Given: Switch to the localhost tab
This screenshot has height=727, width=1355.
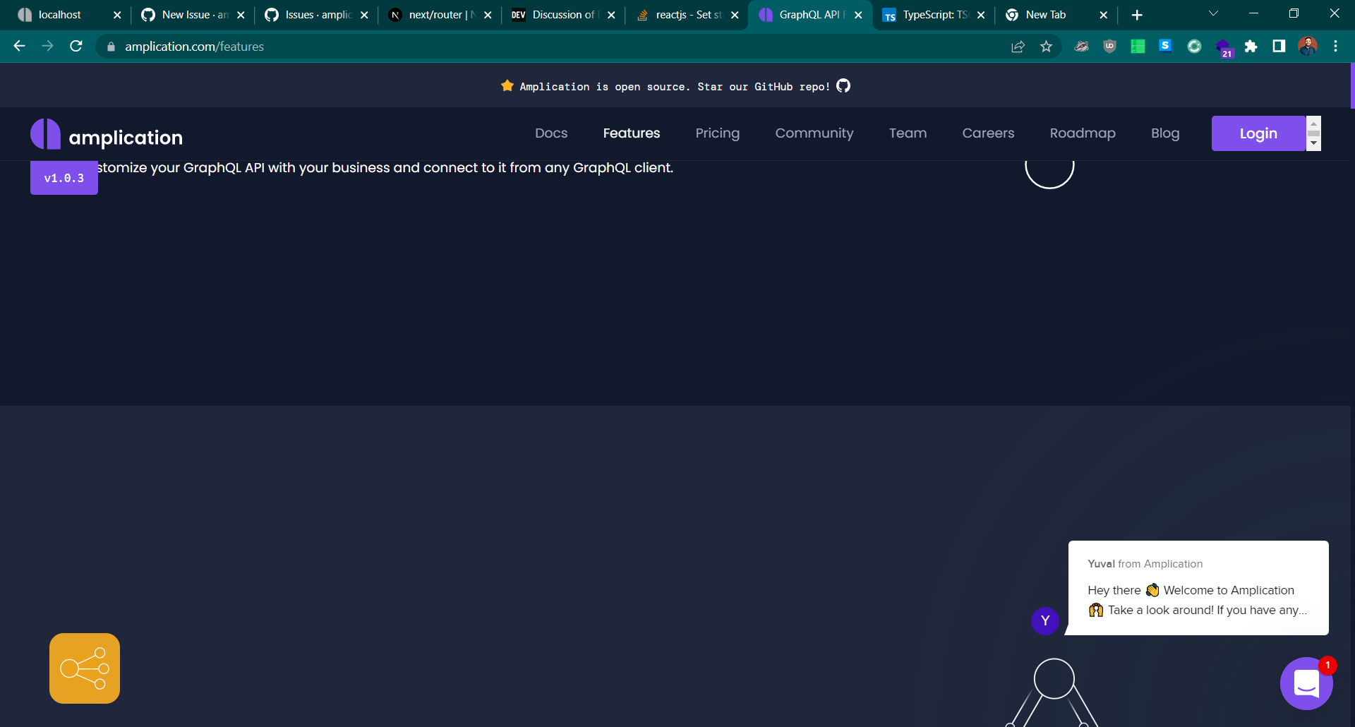Looking at the screenshot, I should [x=60, y=14].
